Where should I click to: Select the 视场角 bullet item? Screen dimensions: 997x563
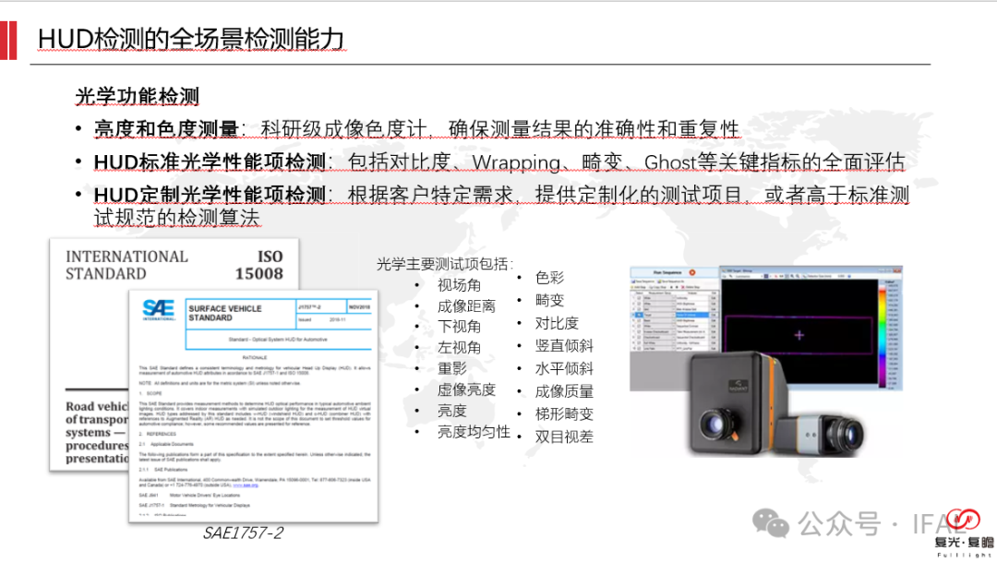pos(459,285)
